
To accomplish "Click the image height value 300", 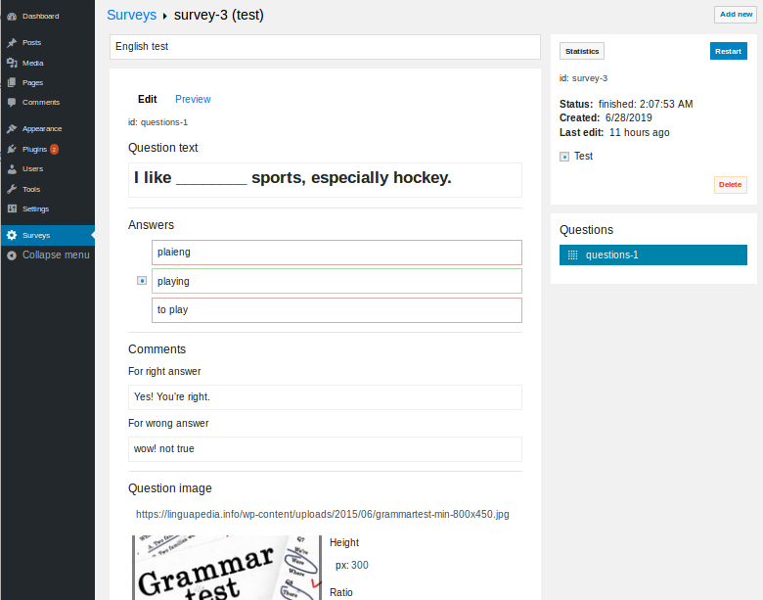I will click(360, 565).
